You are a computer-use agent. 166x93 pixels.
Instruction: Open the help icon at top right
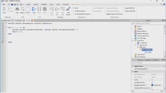point(164,4)
